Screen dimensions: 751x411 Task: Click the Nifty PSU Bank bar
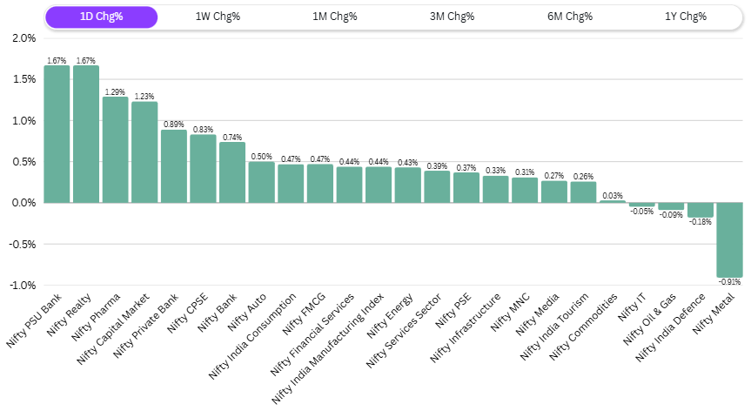click(x=57, y=134)
